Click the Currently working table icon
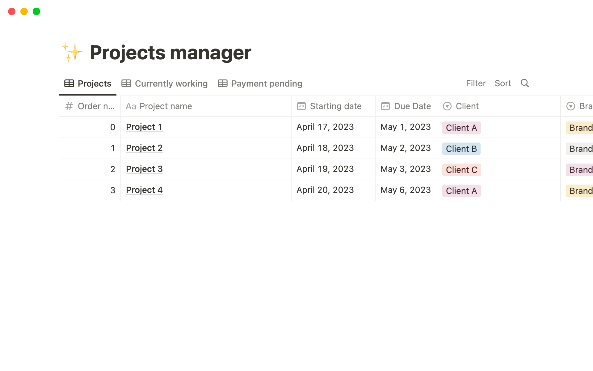This screenshot has height=371, width=593. tap(126, 83)
